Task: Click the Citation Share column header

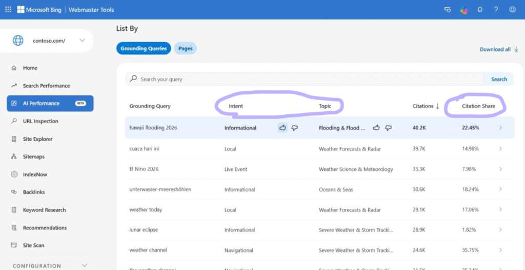Action: (478, 106)
